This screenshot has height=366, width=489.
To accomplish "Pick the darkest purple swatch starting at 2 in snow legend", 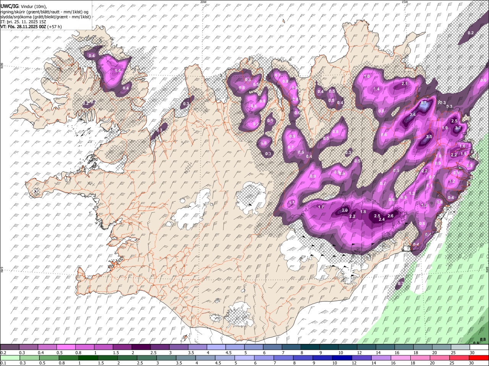I will point(141,347).
